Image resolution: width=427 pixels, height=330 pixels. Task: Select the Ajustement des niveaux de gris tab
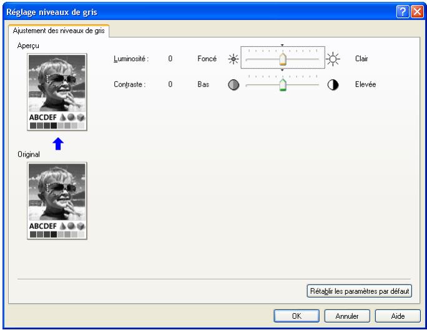coord(59,31)
